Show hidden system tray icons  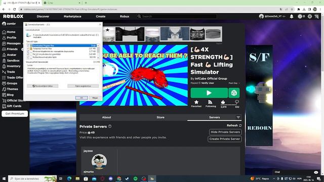(x=274, y=178)
